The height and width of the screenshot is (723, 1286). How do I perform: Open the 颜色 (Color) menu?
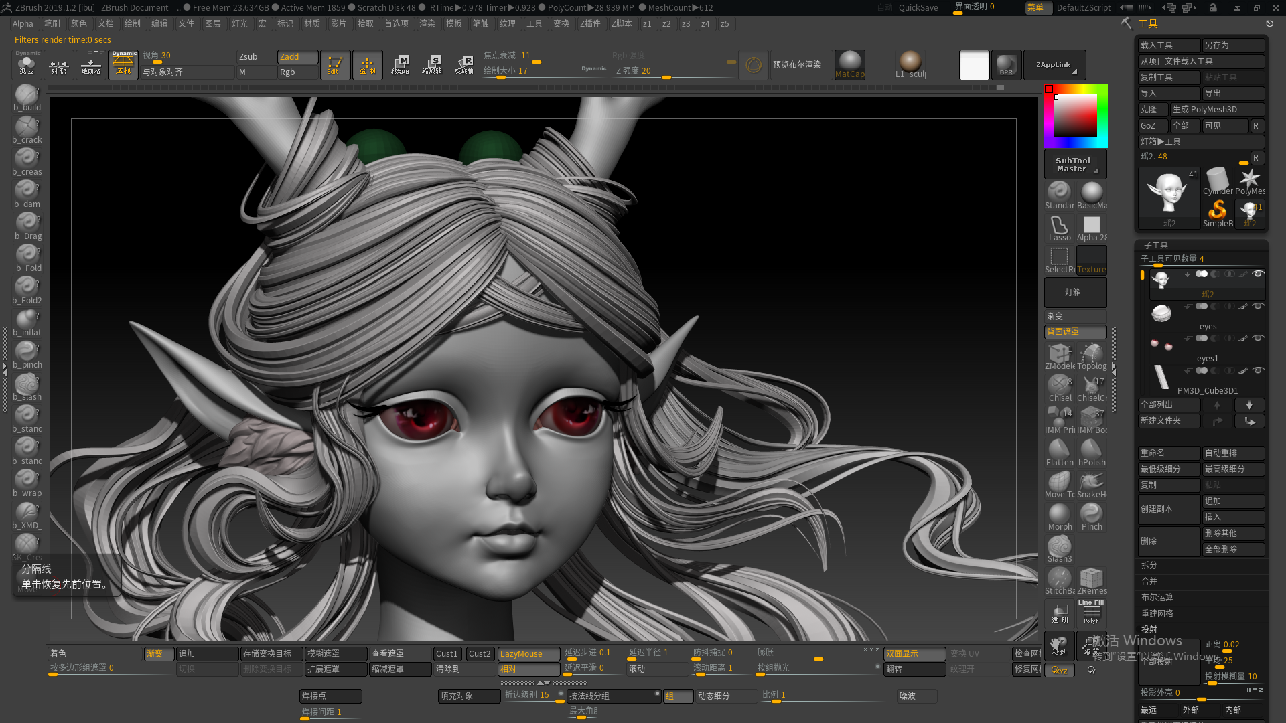[79, 23]
